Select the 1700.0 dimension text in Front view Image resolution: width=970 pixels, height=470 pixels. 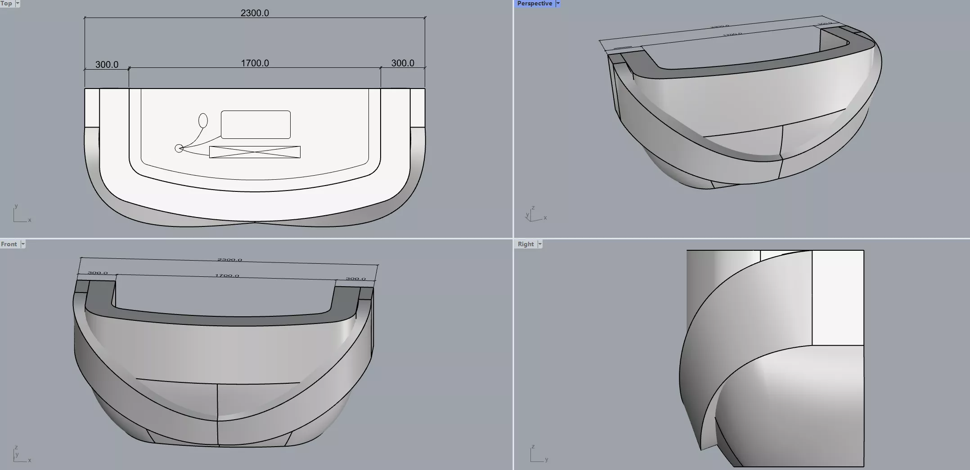[x=227, y=275]
